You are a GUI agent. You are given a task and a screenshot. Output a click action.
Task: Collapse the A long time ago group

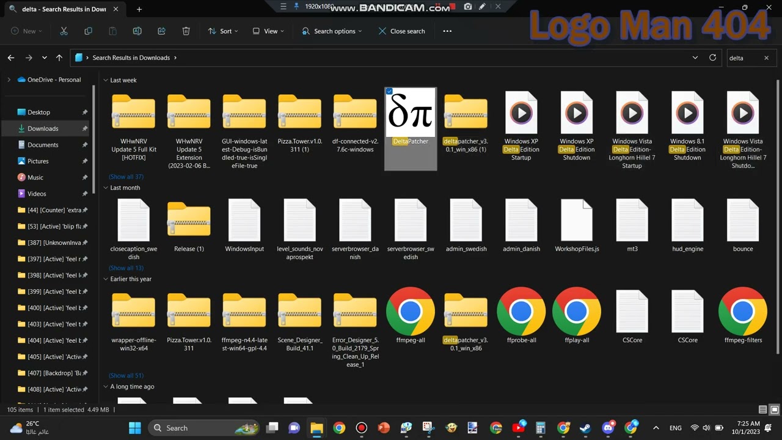click(106, 386)
